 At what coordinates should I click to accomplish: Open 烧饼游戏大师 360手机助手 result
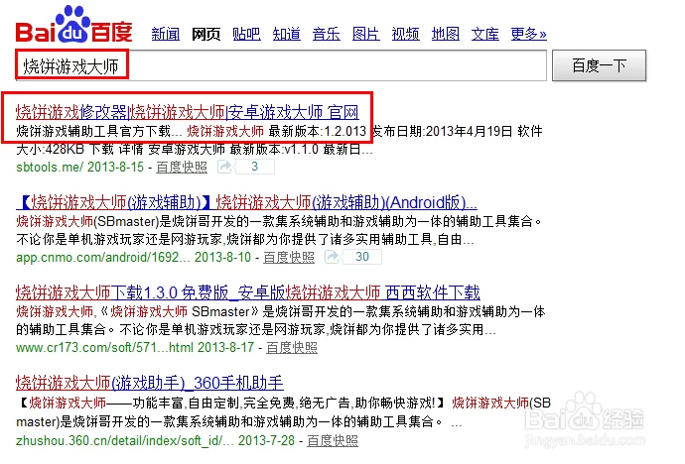[150, 383]
